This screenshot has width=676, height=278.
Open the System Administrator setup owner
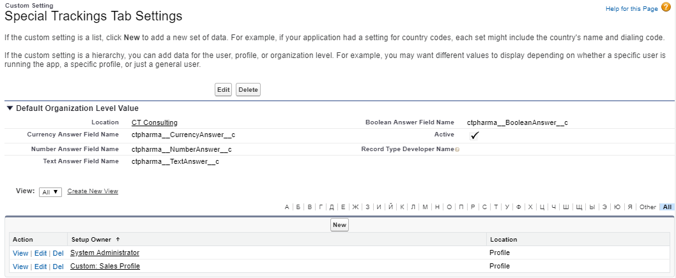[x=105, y=253]
